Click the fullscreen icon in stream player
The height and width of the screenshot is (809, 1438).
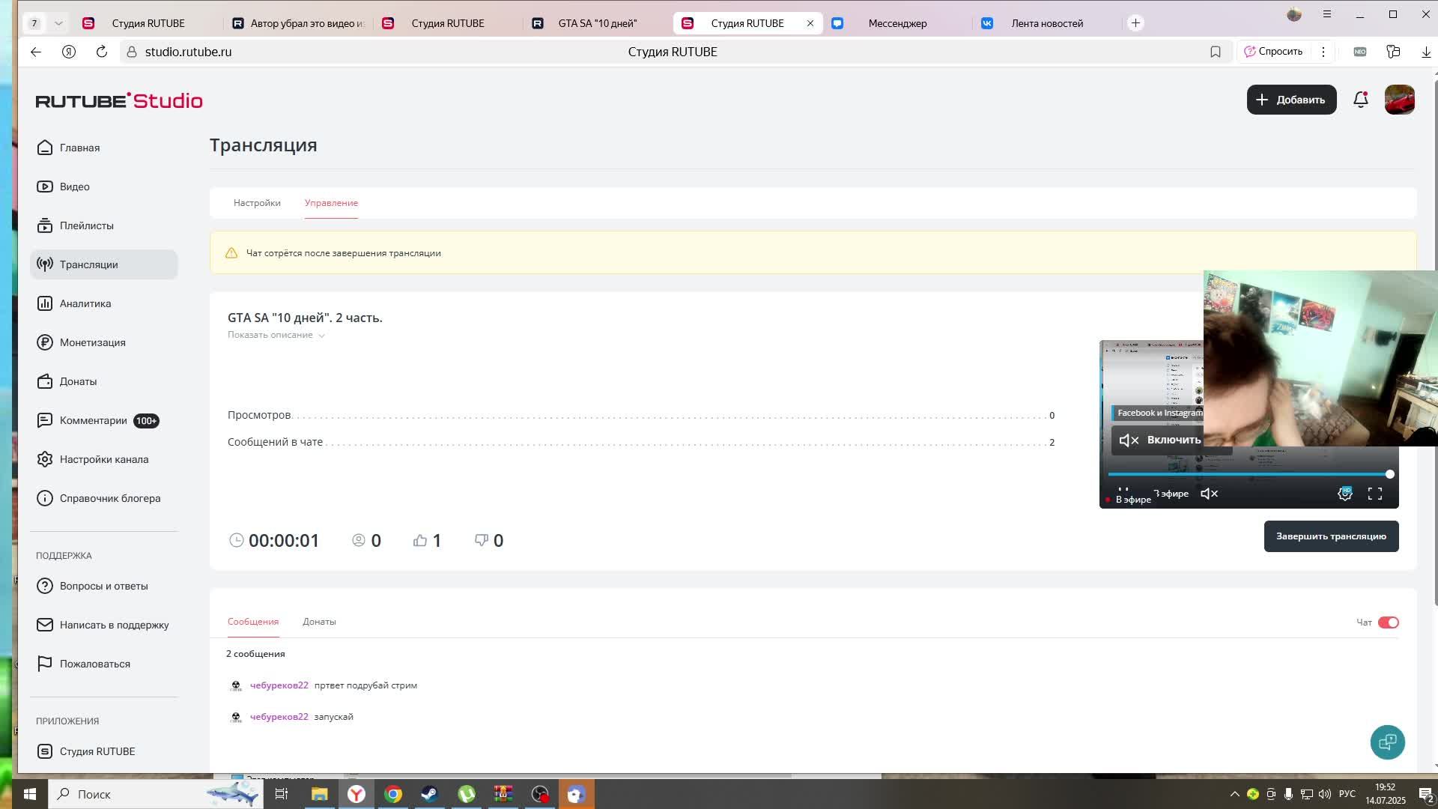pos(1375,494)
